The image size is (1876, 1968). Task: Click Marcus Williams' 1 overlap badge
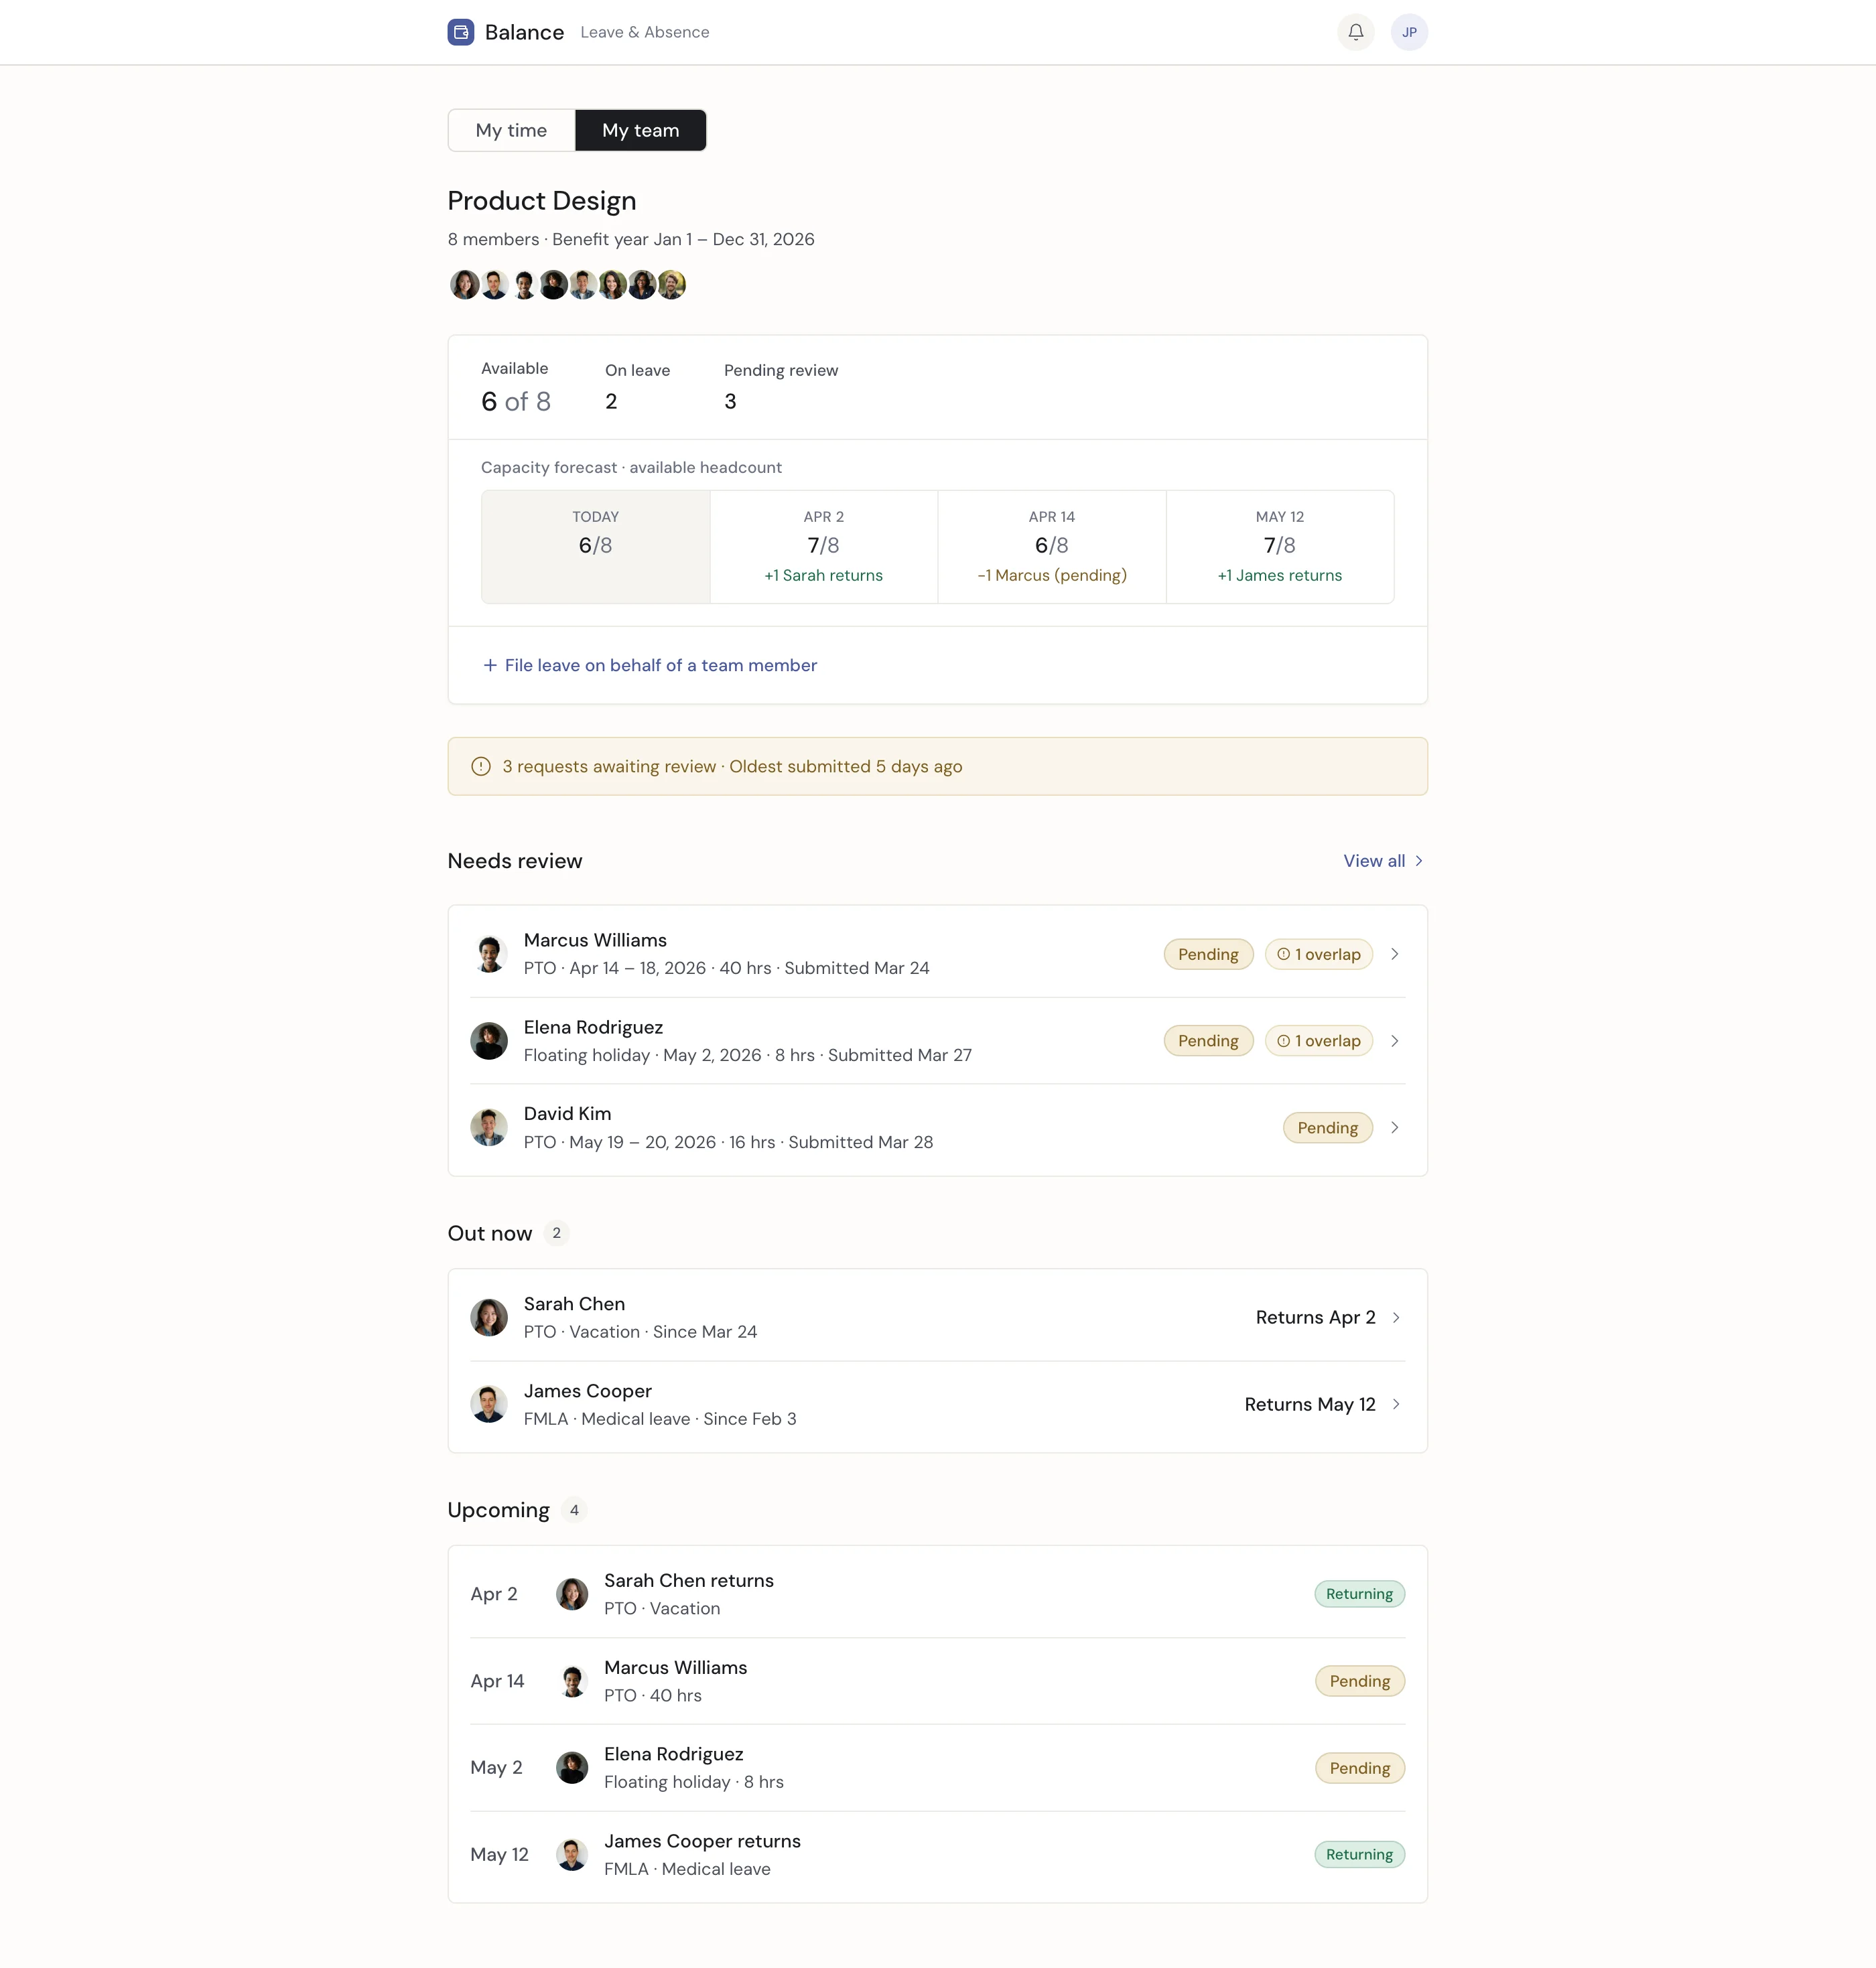pyautogui.click(x=1318, y=954)
